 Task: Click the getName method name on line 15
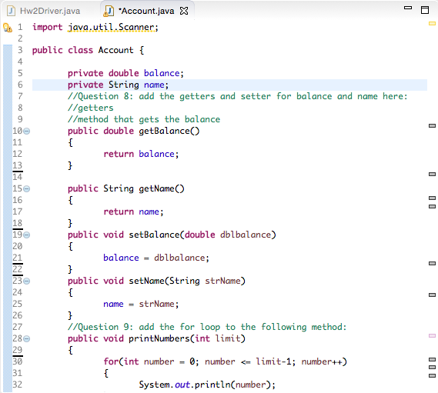click(157, 188)
